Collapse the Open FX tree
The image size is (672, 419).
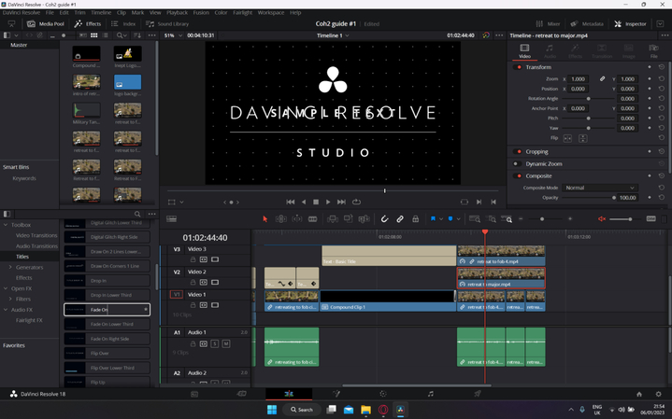[x=6, y=288]
